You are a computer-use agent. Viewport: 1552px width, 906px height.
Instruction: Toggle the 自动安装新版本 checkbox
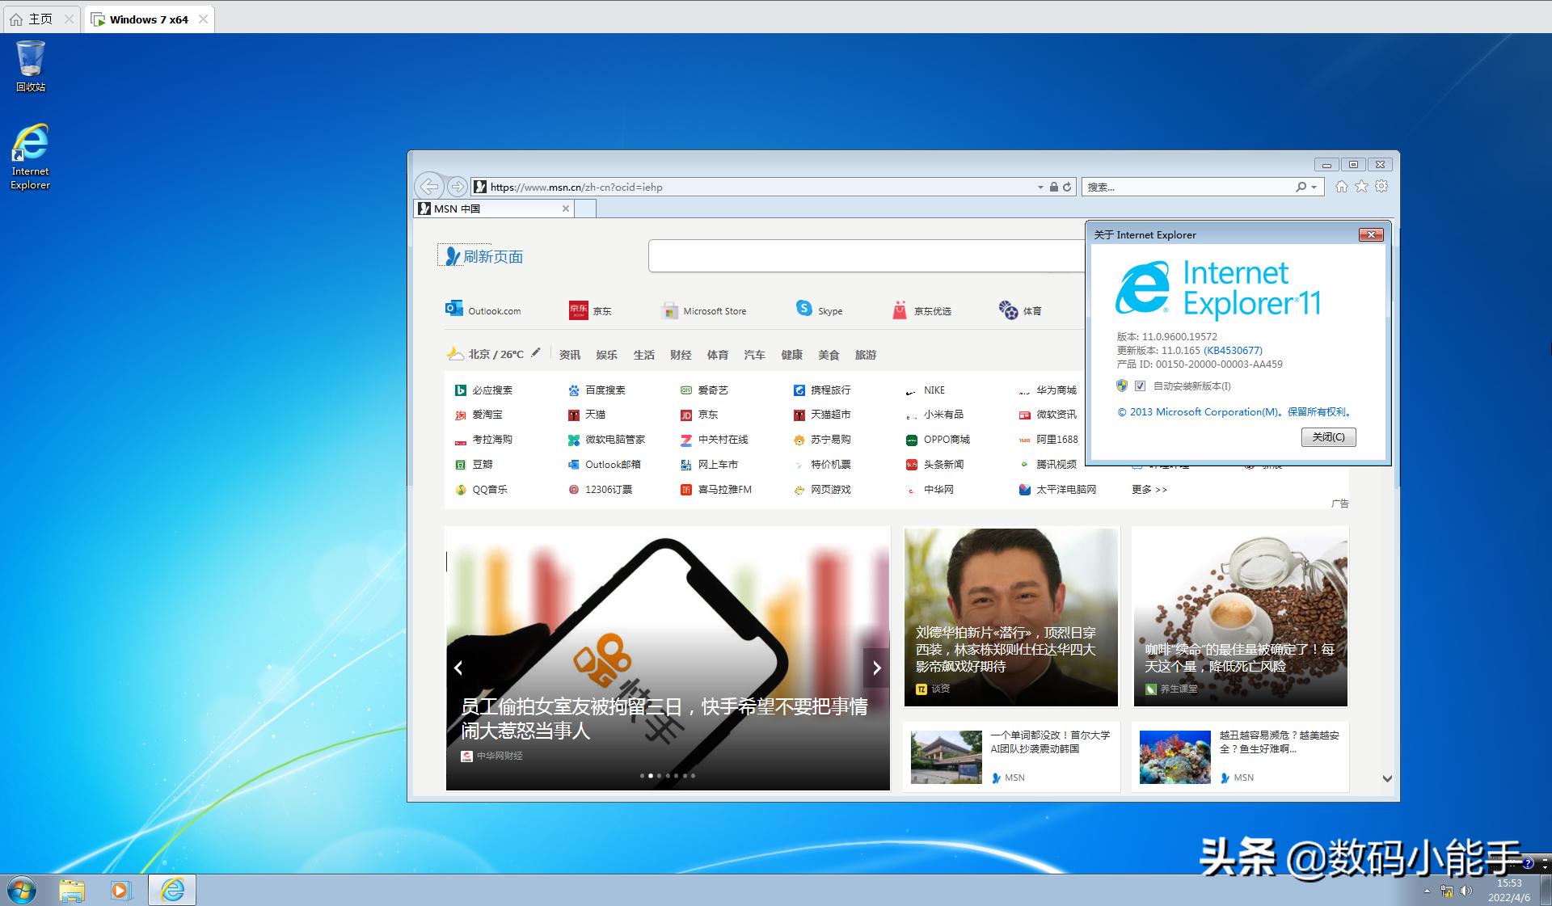(x=1140, y=386)
